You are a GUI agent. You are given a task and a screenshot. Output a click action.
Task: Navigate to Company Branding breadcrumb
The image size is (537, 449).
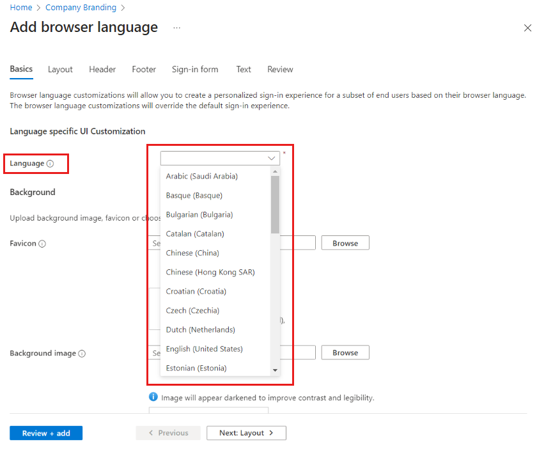click(x=81, y=8)
